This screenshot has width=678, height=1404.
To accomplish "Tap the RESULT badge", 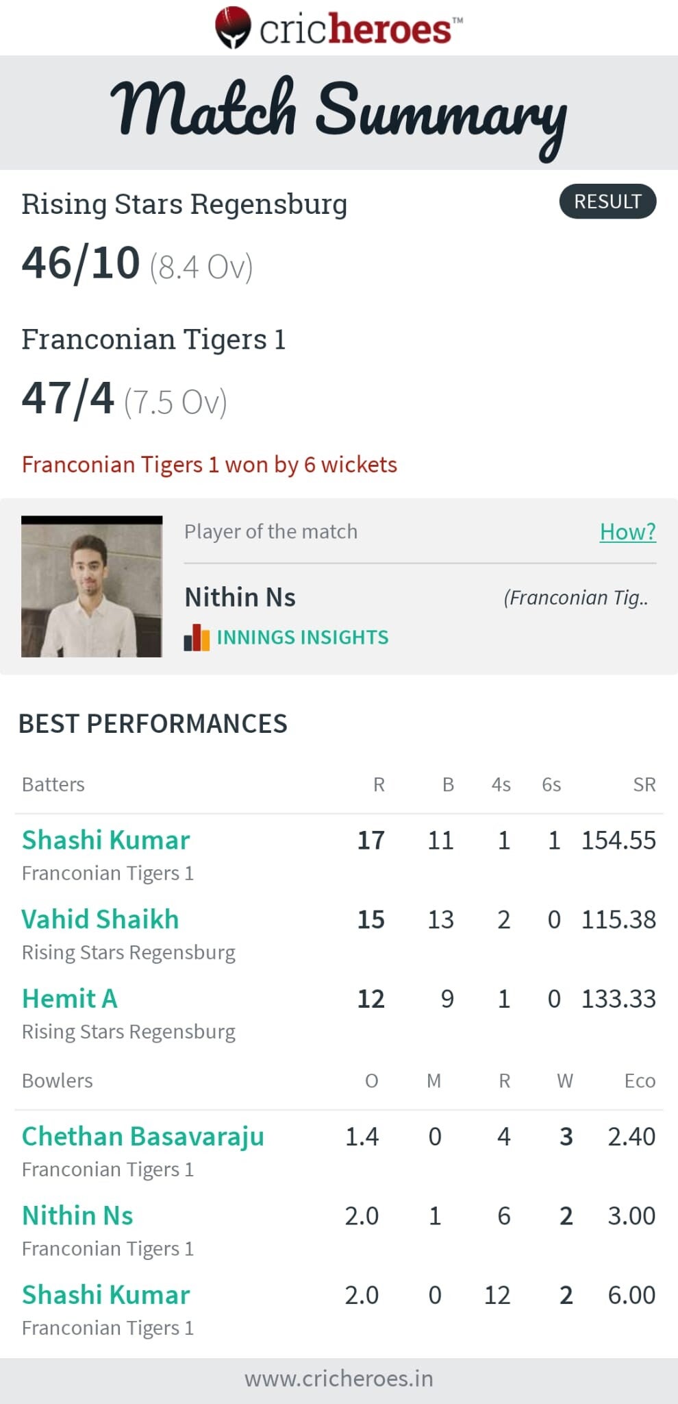I will [607, 202].
